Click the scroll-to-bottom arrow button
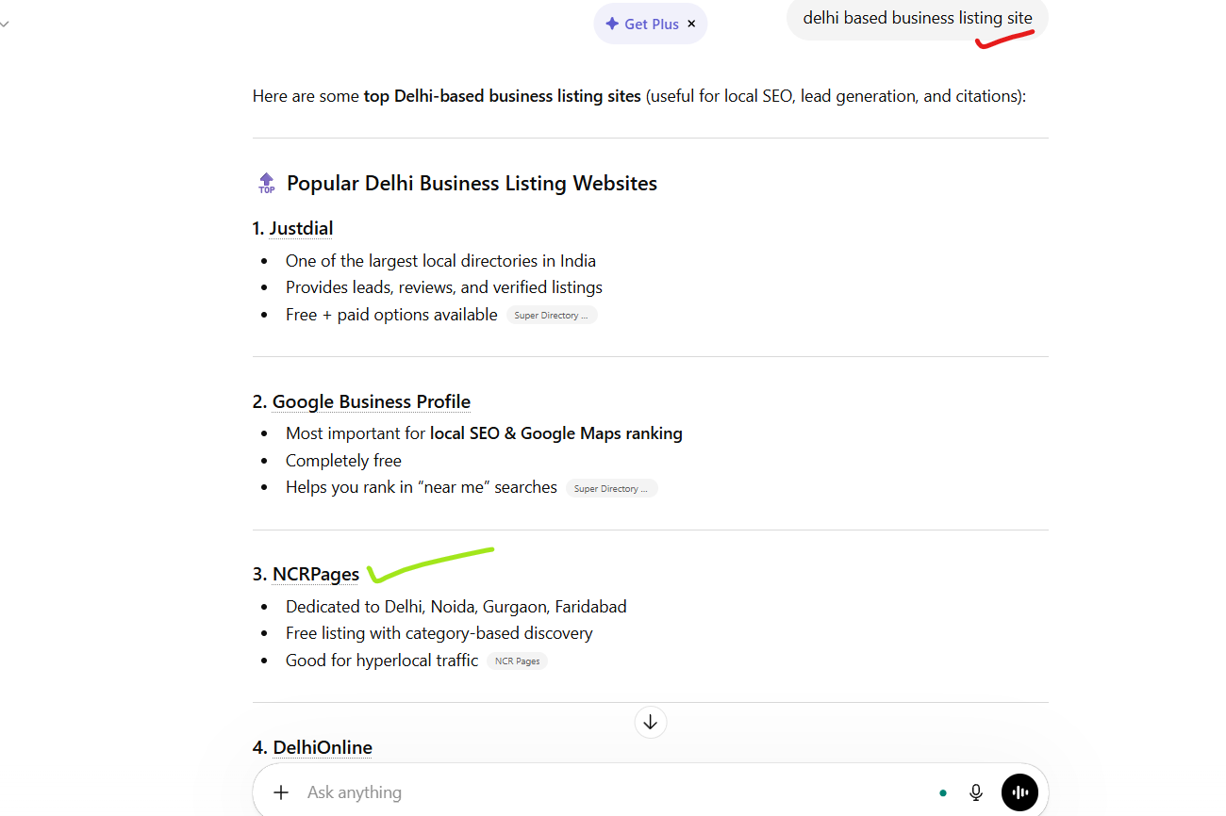Screen dimensions: 1226x816 [x=650, y=723]
